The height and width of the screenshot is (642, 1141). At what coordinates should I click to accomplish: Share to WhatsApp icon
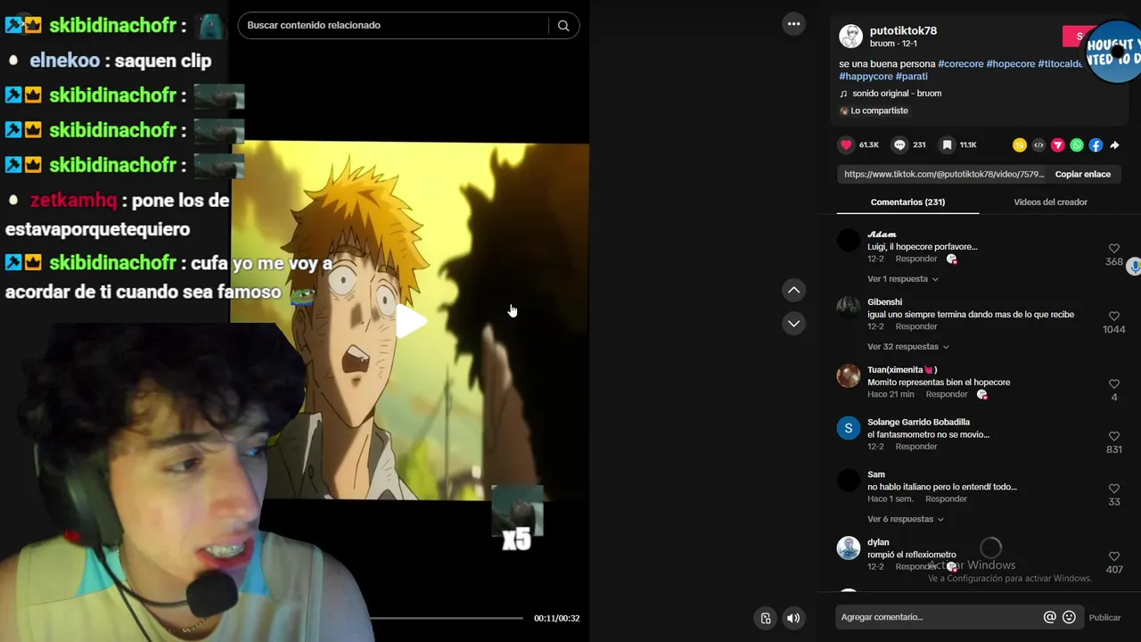click(1077, 145)
